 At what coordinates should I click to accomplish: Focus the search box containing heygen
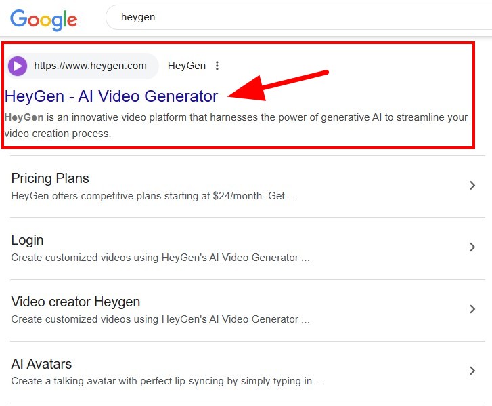tap(298, 17)
